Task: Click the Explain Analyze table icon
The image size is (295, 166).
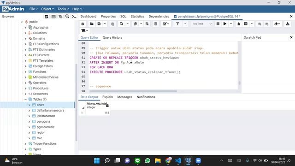Action: pos(246,24)
